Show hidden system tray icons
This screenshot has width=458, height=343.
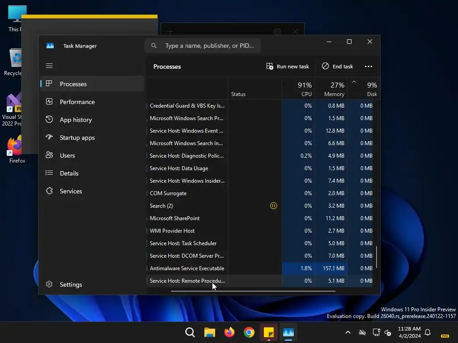click(348, 332)
